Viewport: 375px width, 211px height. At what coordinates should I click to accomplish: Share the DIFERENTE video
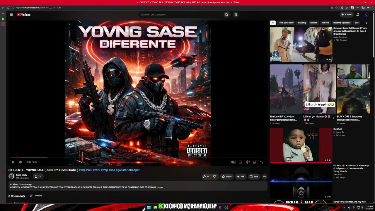(x=227, y=177)
